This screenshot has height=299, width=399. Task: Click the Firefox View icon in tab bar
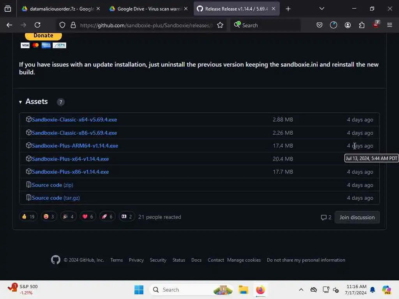(x=8, y=9)
